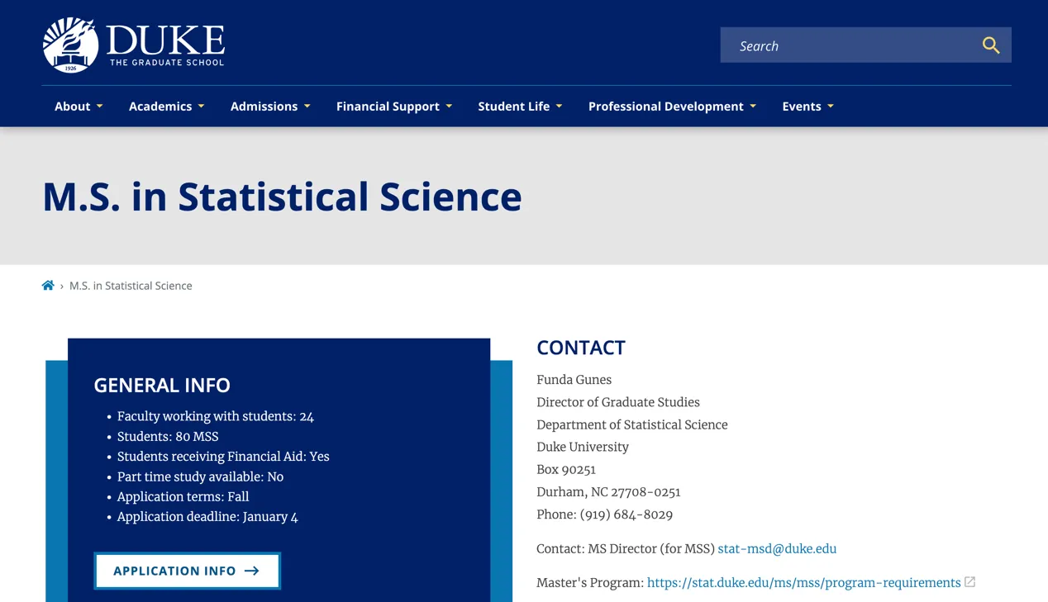This screenshot has width=1048, height=602.
Task: Open the stat.duke.edu program-requirements link
Action: tap(803, 583)
